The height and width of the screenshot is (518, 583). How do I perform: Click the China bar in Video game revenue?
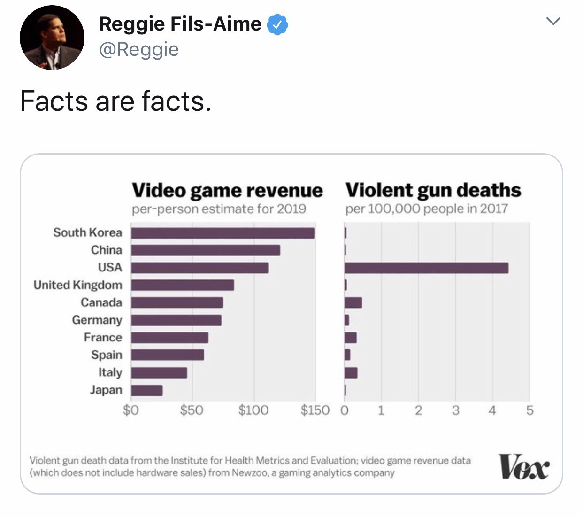[x=204, y=250]
